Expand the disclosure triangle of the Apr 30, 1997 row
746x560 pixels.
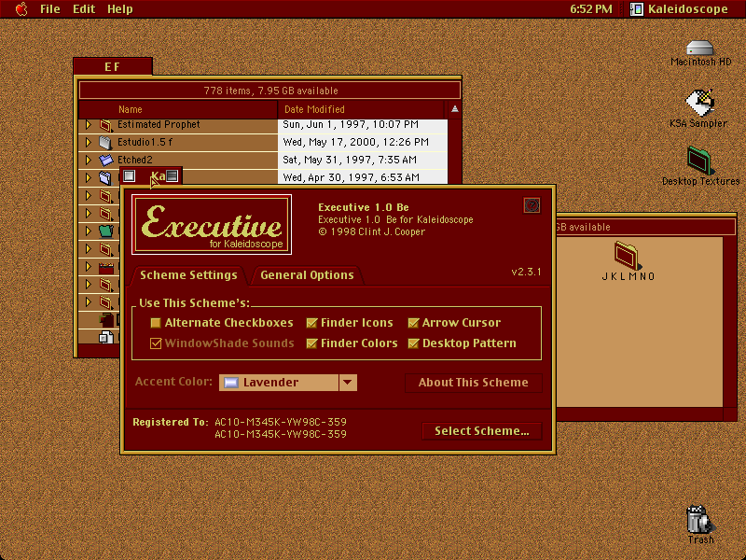tap(88, 178)
